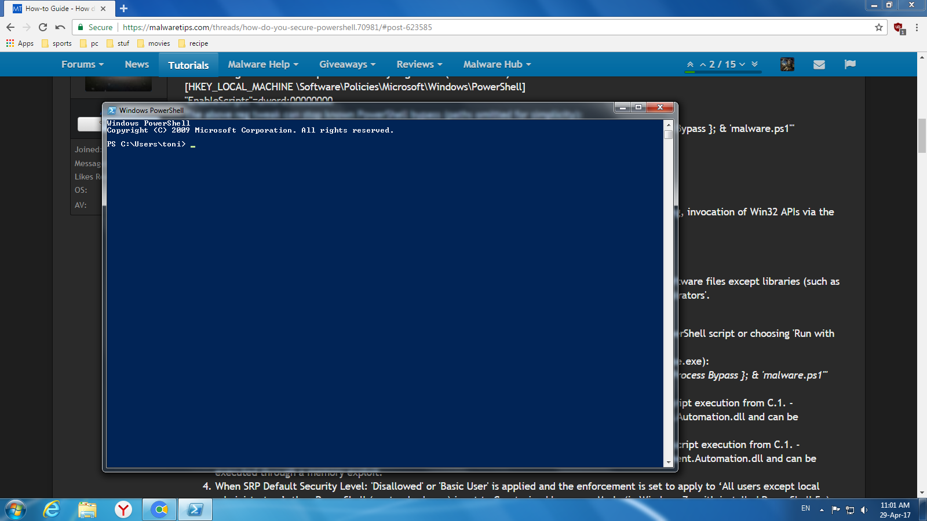Click the PowerShell scrollbar down arrow
Image resolution: width=927 pixels, height=521 pixels.
pos(669,463)
